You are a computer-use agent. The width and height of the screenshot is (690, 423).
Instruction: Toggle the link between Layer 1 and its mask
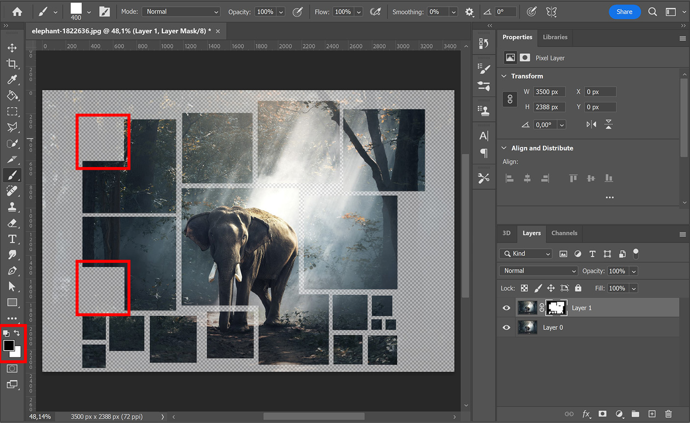pos(541,307)
